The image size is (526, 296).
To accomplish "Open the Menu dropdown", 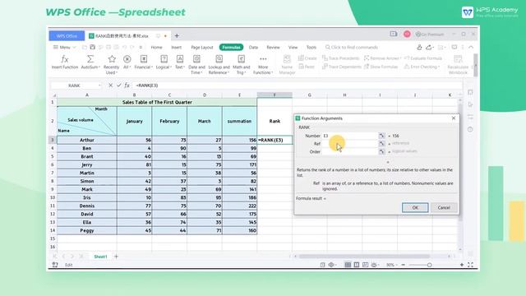I will [x=65, y=48].
